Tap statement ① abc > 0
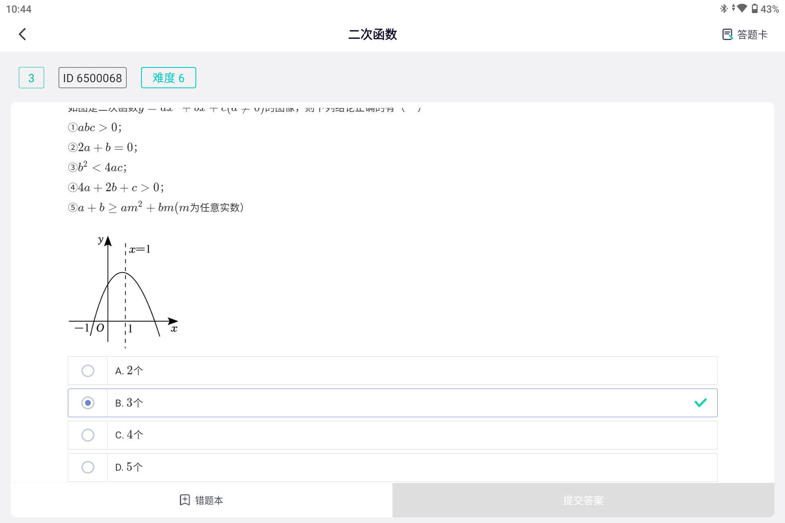785x523 pixels. click(x=95, y=127)
